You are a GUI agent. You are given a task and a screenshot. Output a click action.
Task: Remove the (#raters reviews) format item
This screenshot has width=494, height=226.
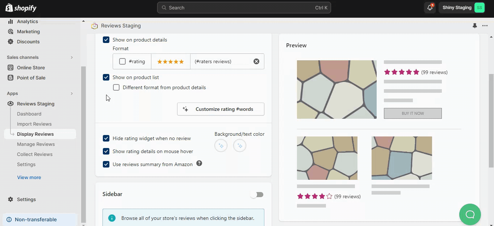click(x=256, y=61)
